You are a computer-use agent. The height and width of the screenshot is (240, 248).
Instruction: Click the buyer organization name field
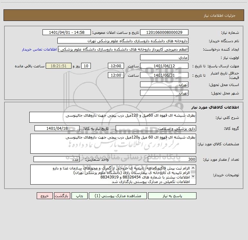pos(123,41)
